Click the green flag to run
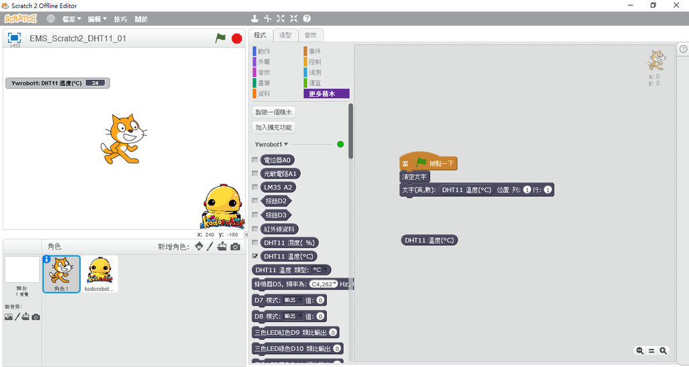689x367 pixels. pyautogui.click(x=221, y=38)
